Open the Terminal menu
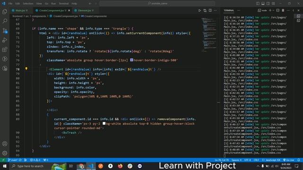Image resolution: width=303 pixels, height=170 pixels. (x=64, y=3)
